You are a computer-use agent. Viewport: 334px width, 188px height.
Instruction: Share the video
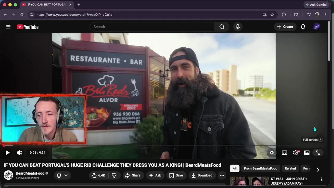click(133, 175)
